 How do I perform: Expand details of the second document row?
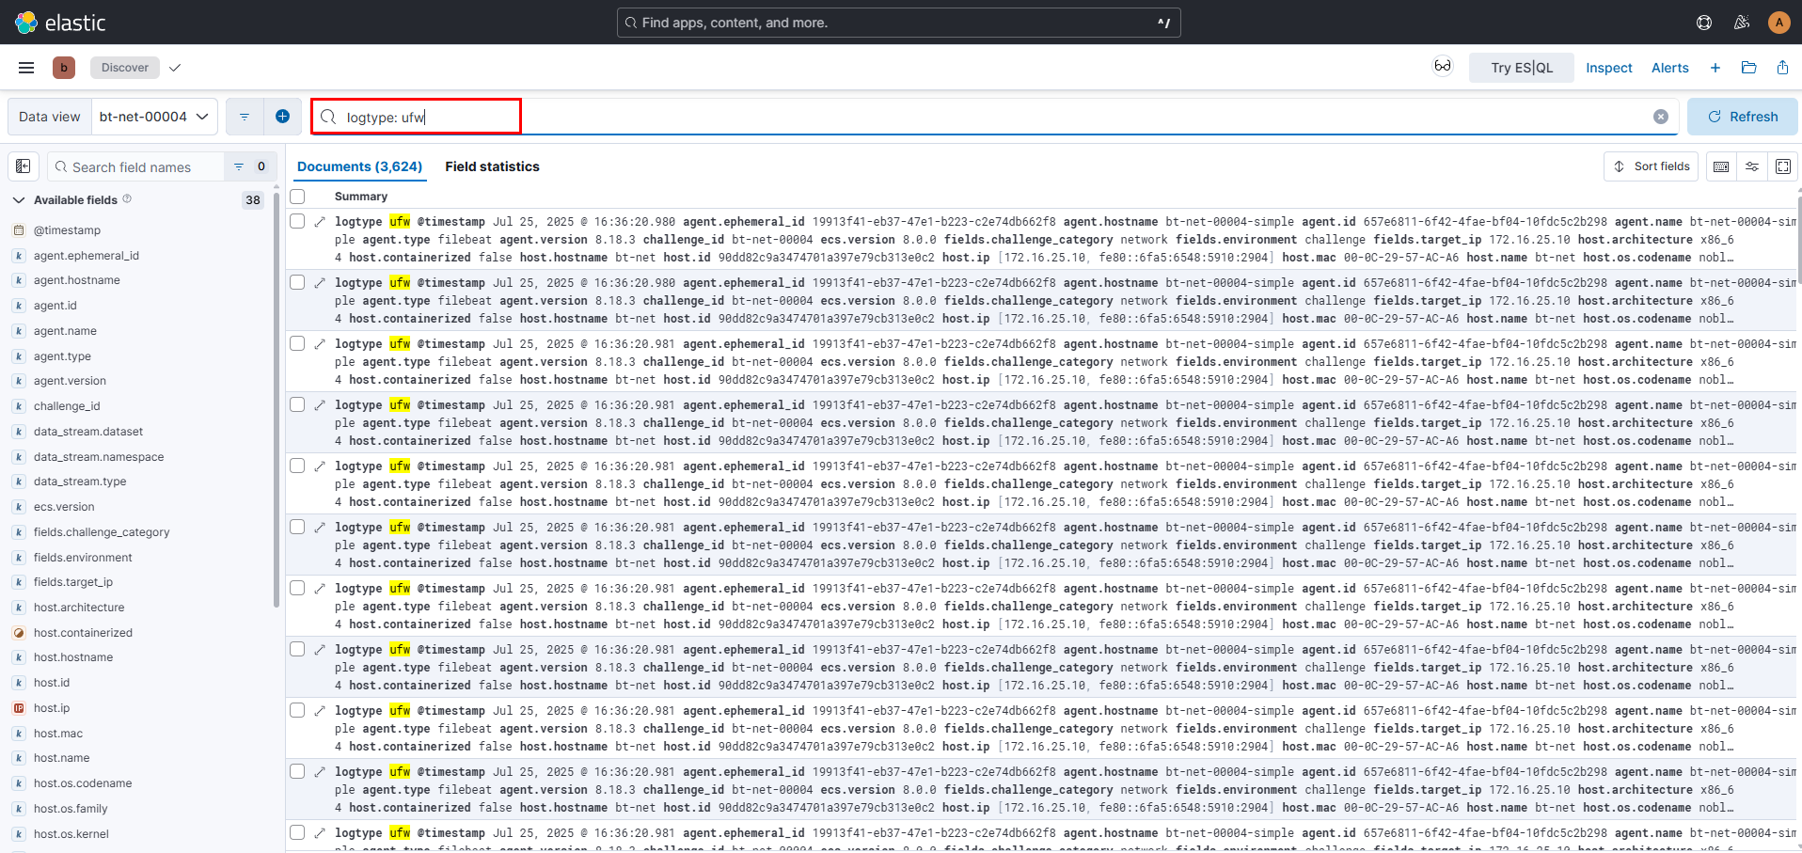(x=320, y=283)
